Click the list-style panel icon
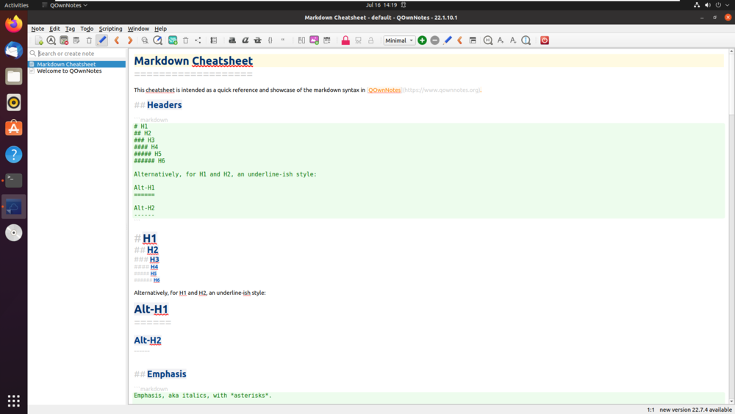Screen dimensions: 735x414 coord(214,40)
